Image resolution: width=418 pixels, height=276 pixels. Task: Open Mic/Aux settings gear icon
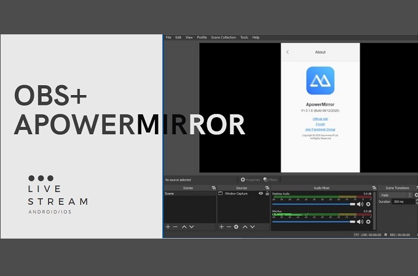368,221
